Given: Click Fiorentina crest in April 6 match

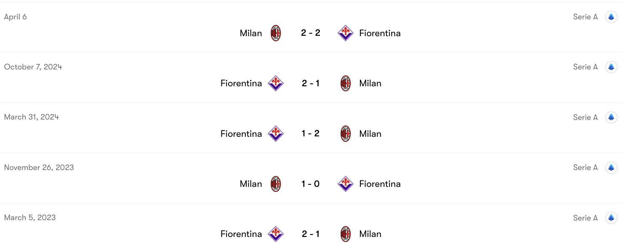Looking at the screenshot, I should 346,33.
